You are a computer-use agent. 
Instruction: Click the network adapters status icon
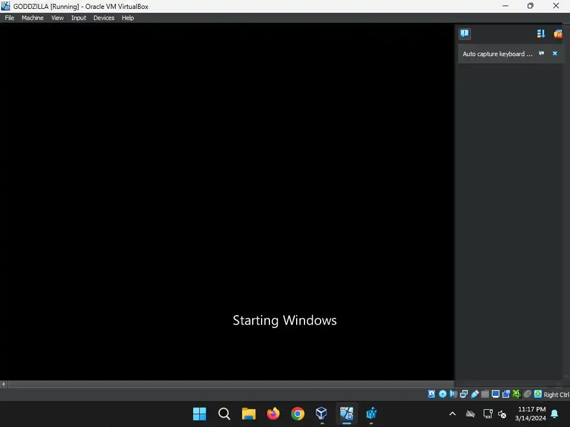464,394
